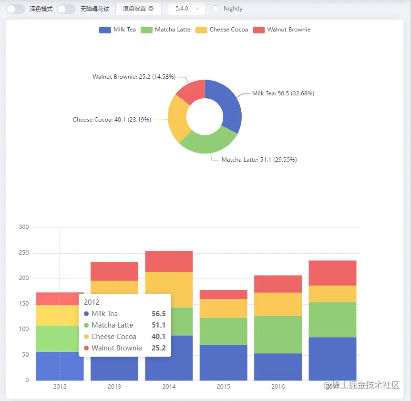Image resolution: width=411 pixels, height=401 pixels.
Task: Click the tooltip value 56.5
Action: 159,314
